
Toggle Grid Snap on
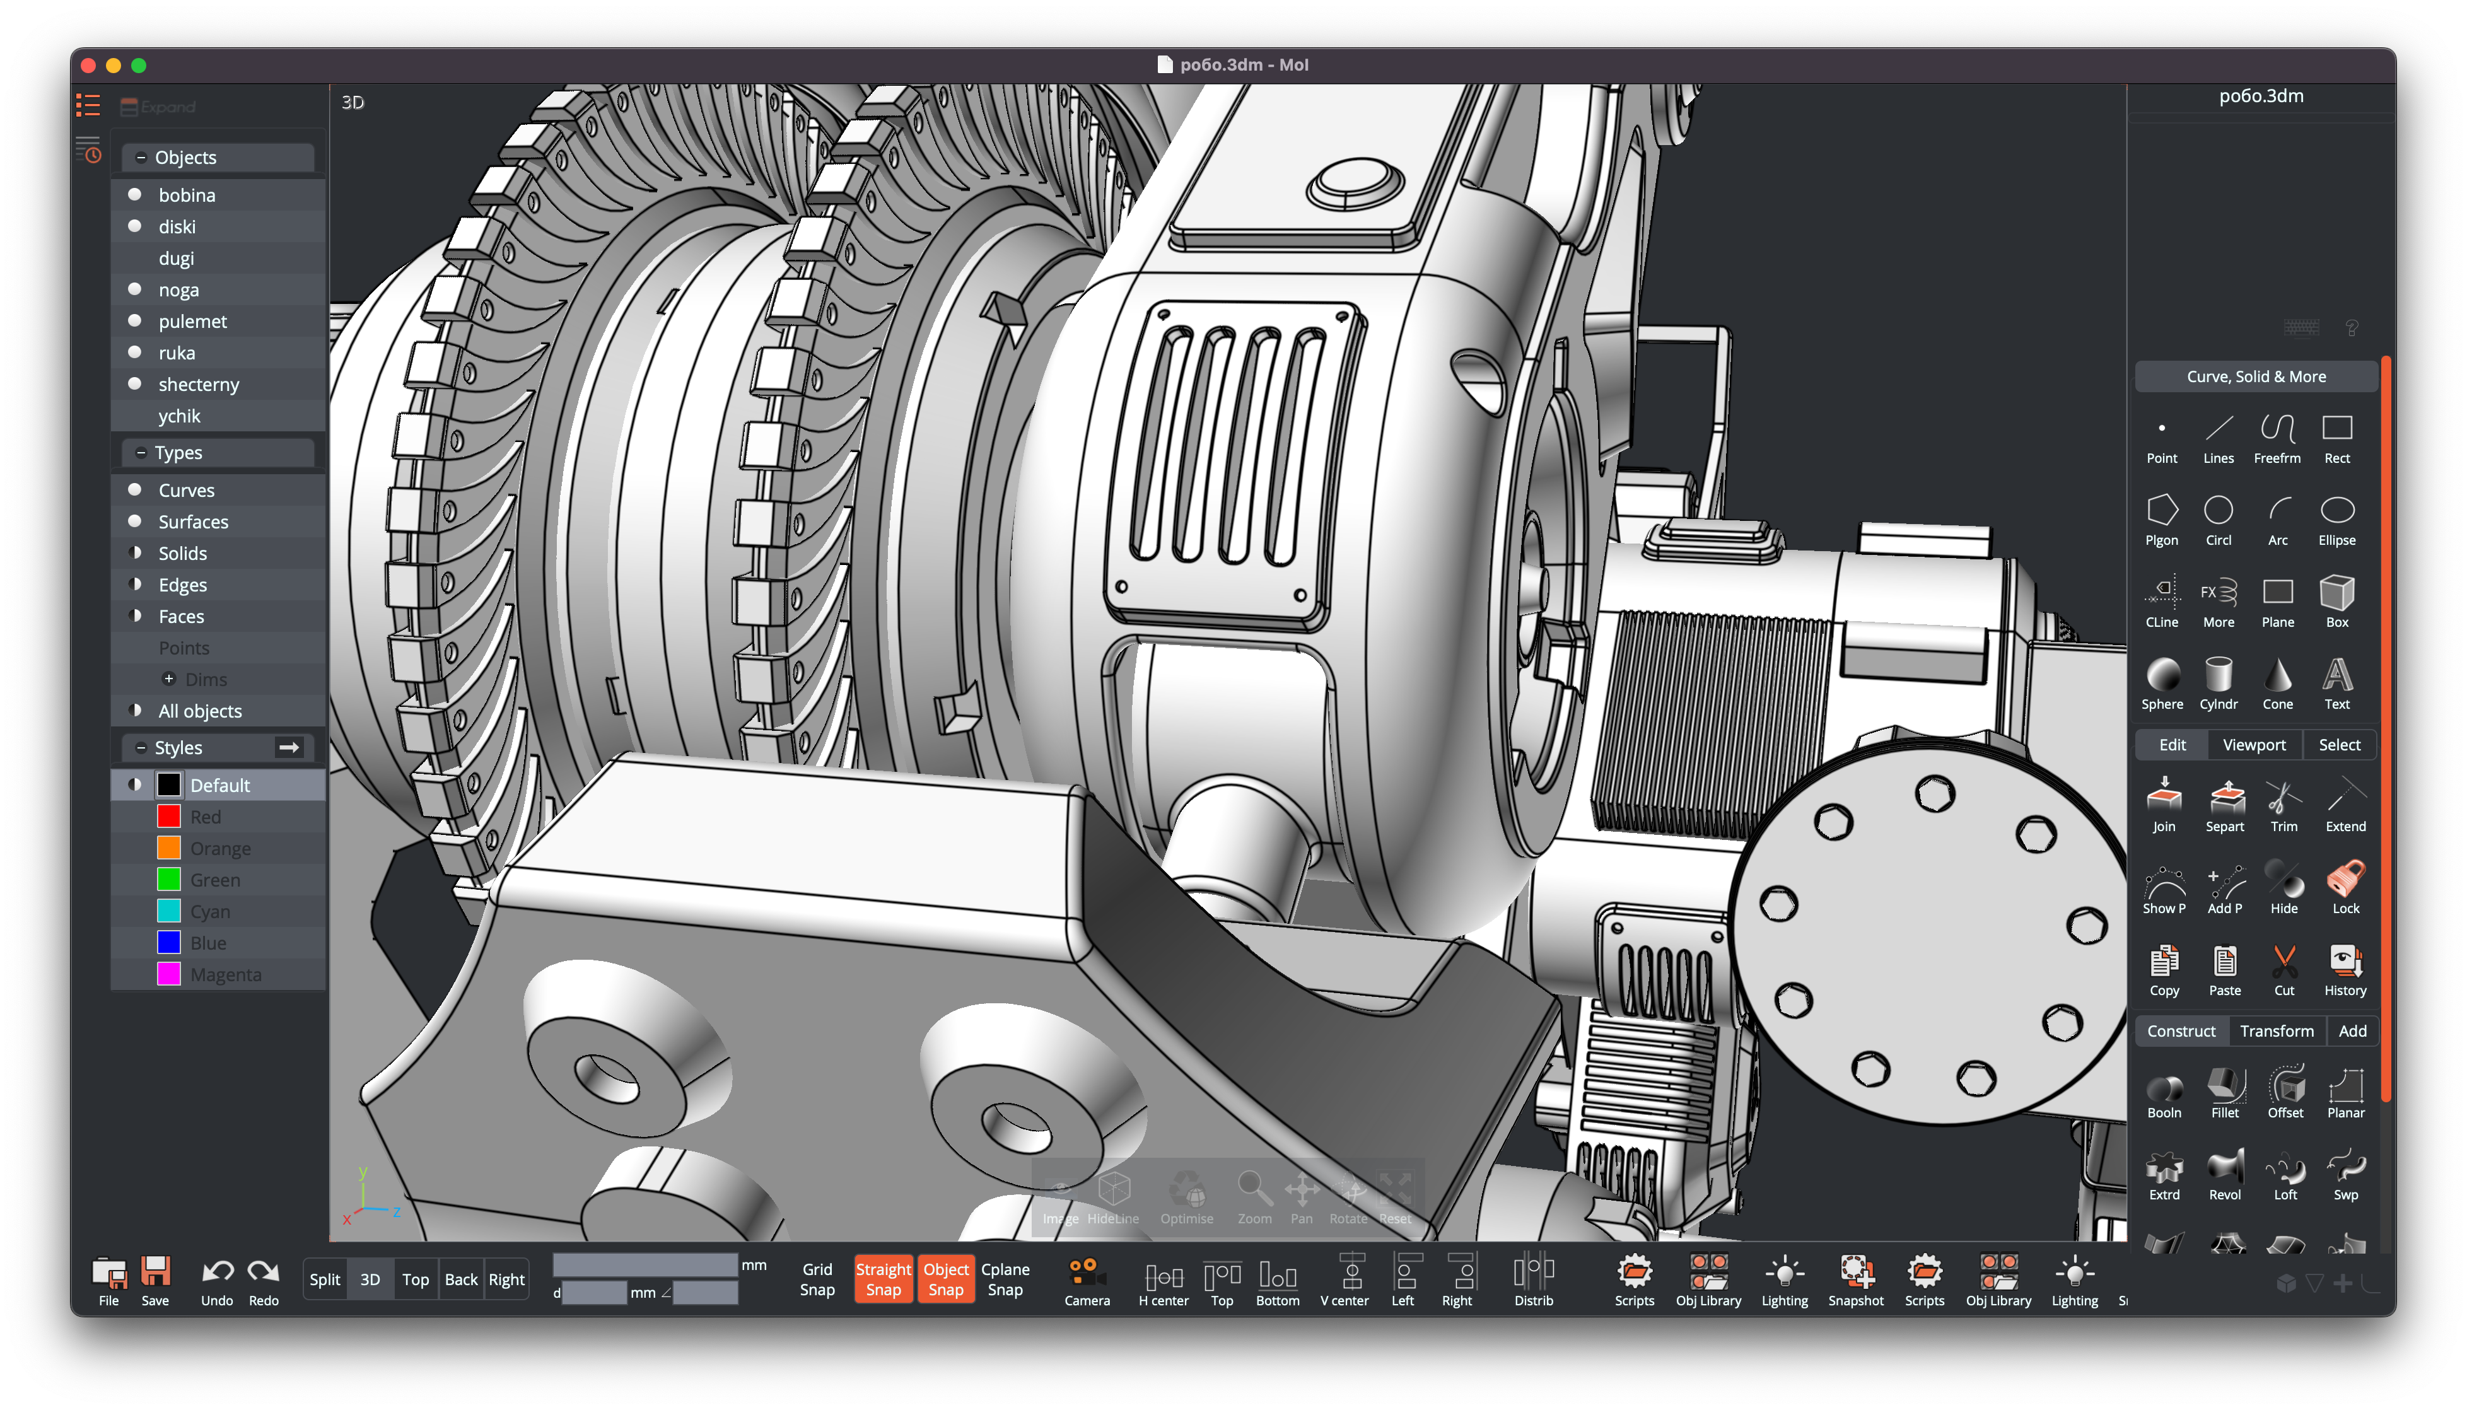816,1279
